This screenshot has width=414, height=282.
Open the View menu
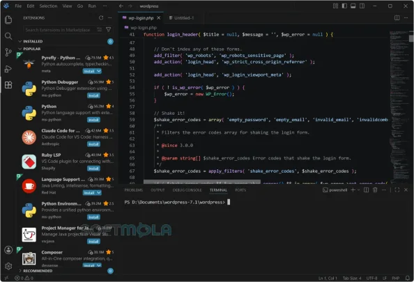click(x=67, y=6)
